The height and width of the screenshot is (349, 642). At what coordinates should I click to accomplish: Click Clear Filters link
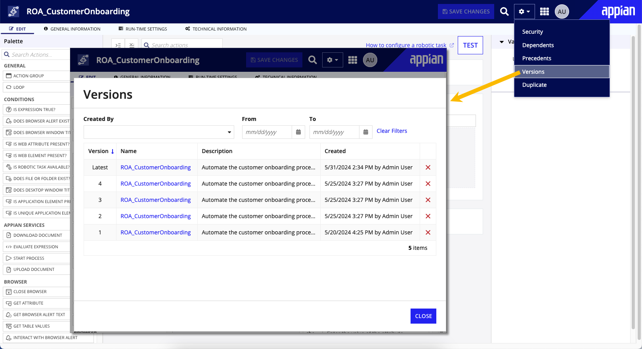coord(392,131)
